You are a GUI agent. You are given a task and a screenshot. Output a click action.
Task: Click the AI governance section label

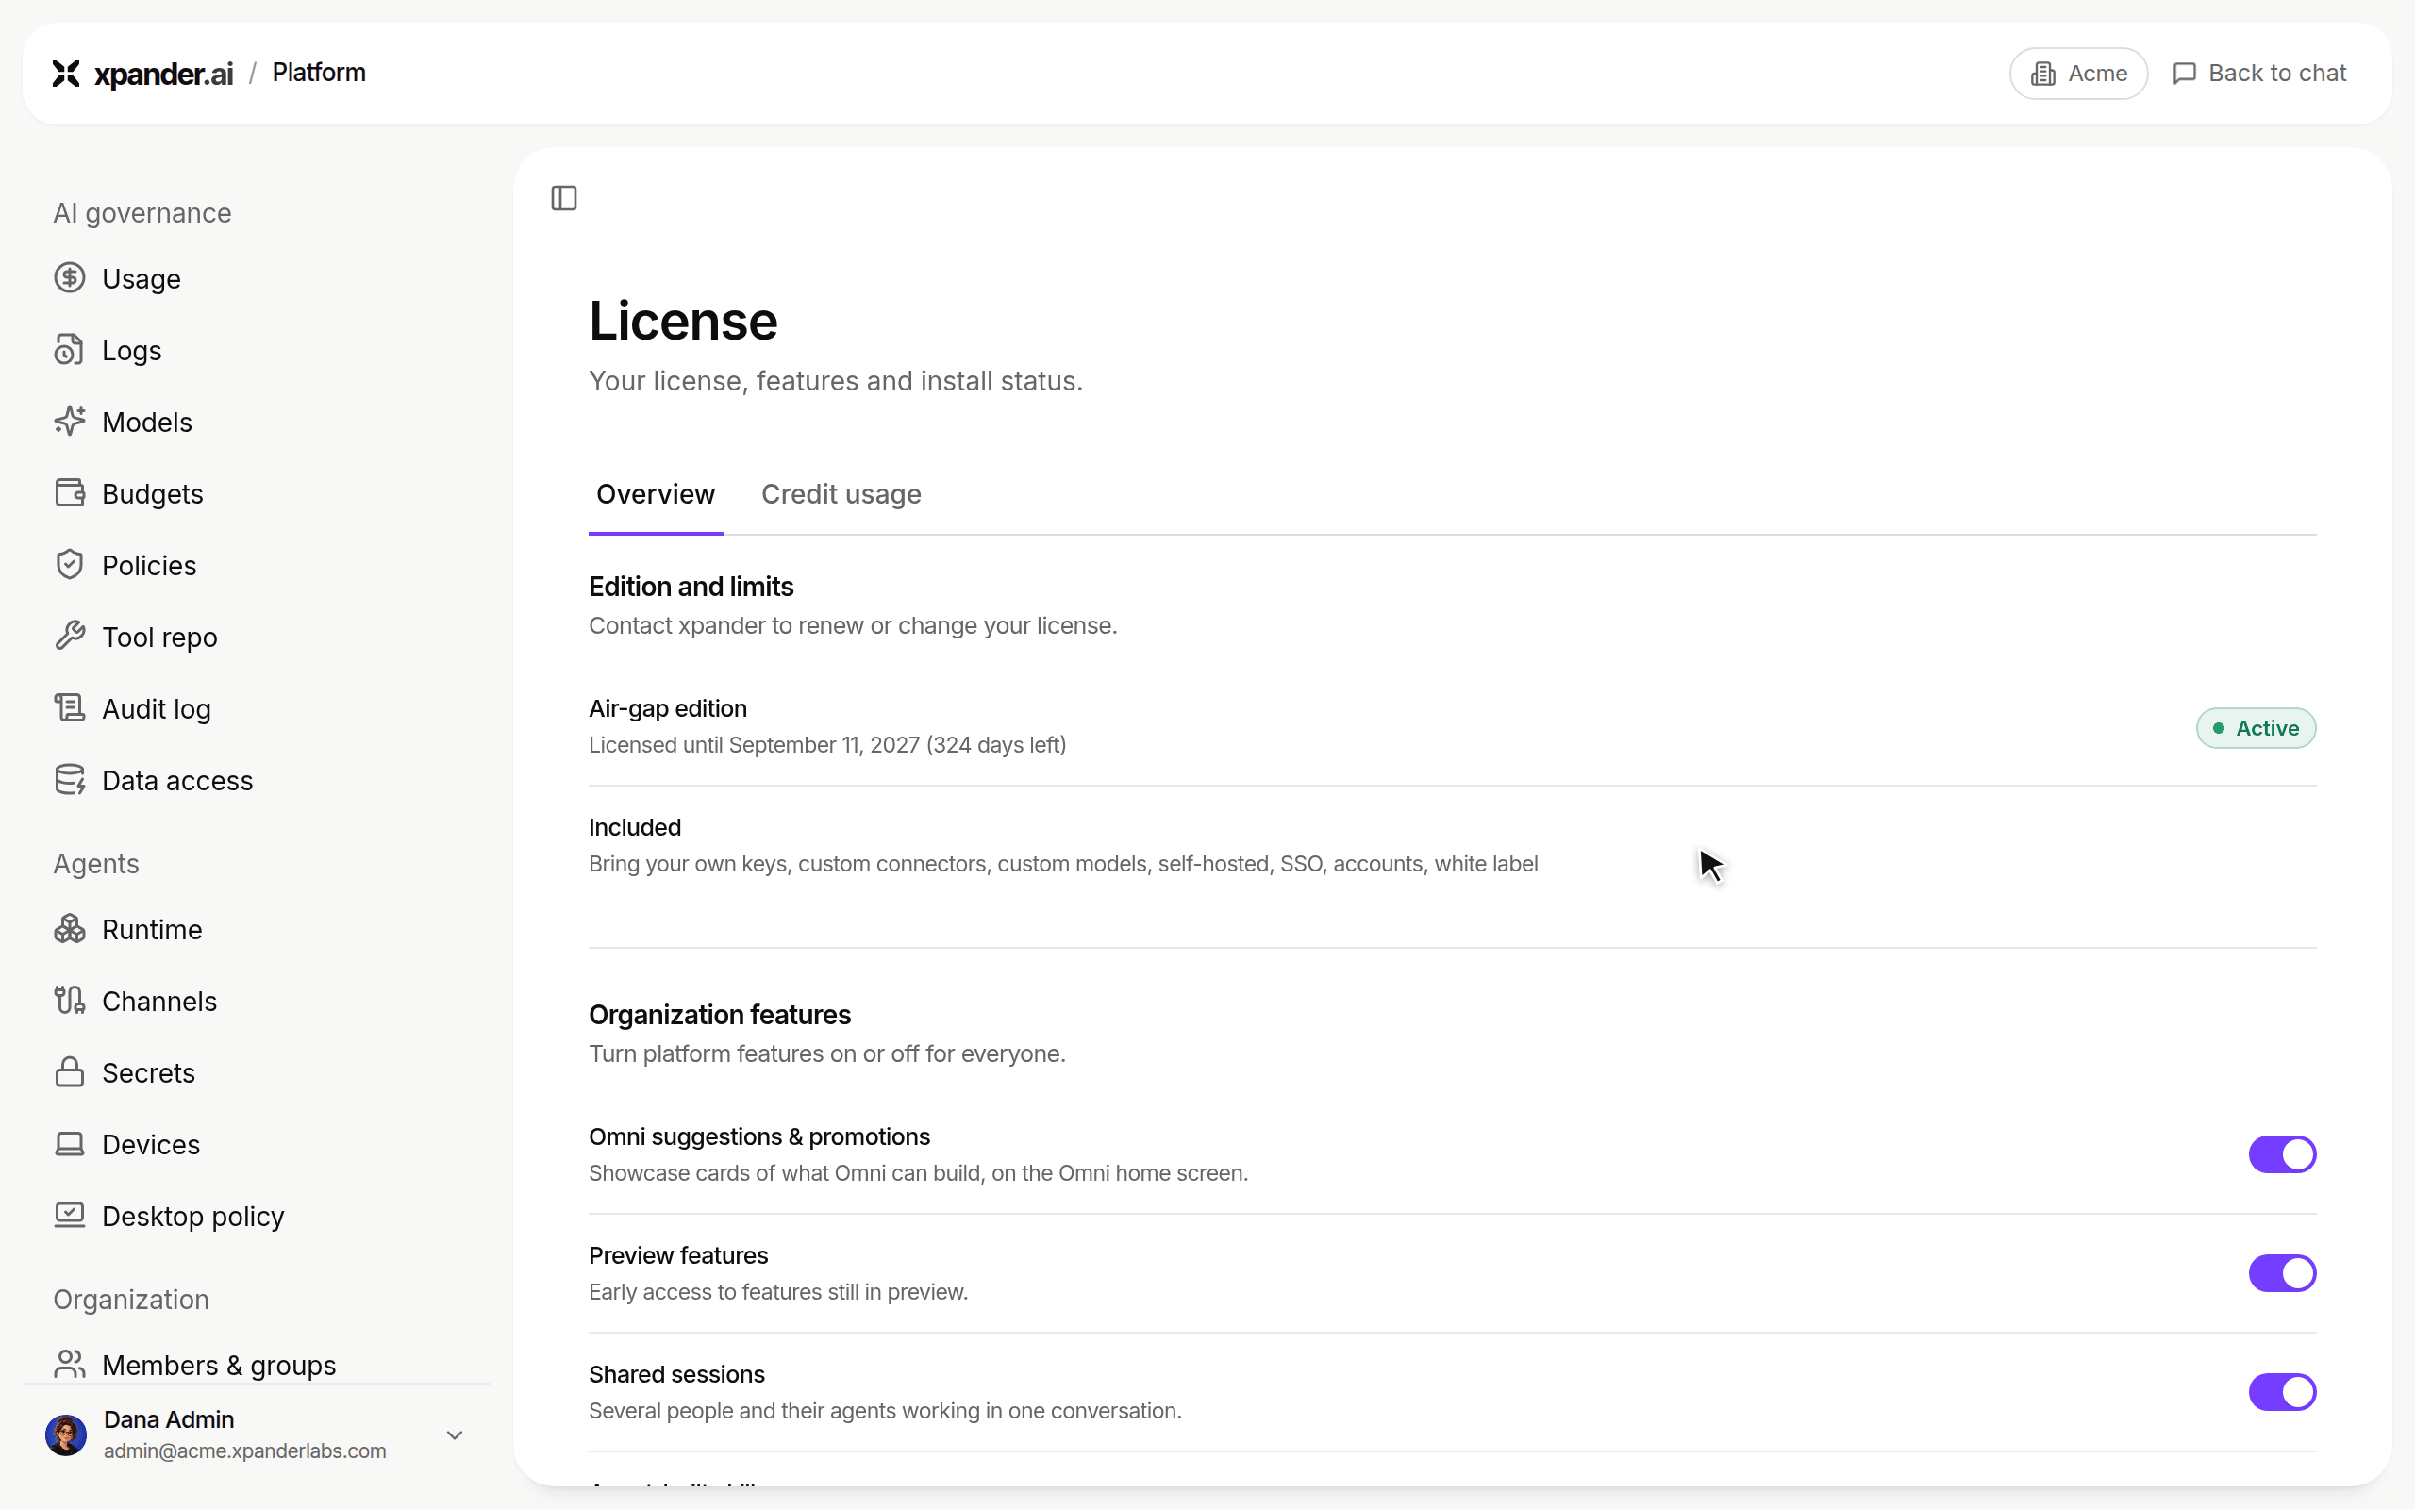(x=142, y=213)
